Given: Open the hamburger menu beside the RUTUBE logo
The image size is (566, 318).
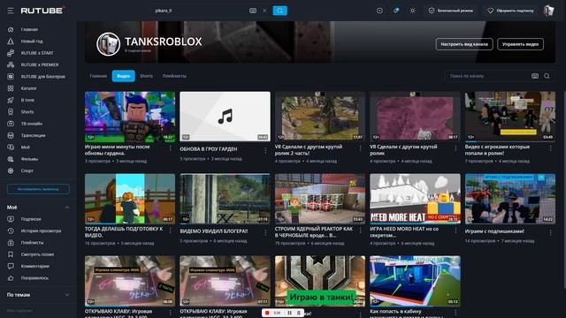Looking at the screenshot, I should [x=11, y=11].
